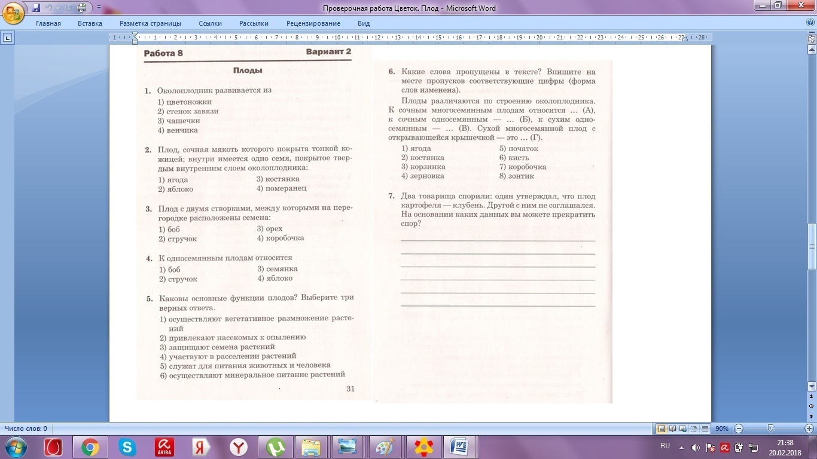Switch to Outline view

click(694, 429)
